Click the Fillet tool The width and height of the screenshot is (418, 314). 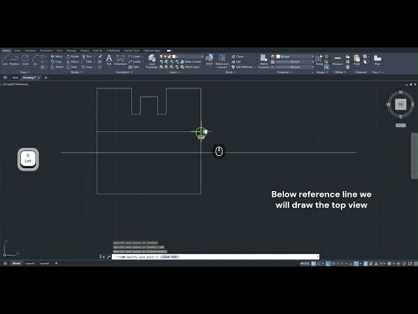[87, 61]
